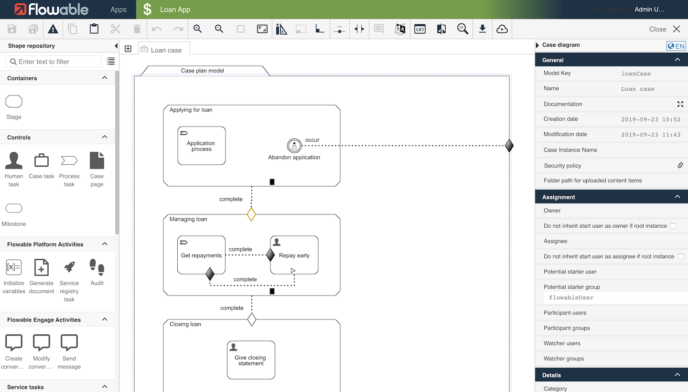This screenshot has width=688, height=392.
Task: Fit the diagram to the screen
Action: tap(262, 29)
